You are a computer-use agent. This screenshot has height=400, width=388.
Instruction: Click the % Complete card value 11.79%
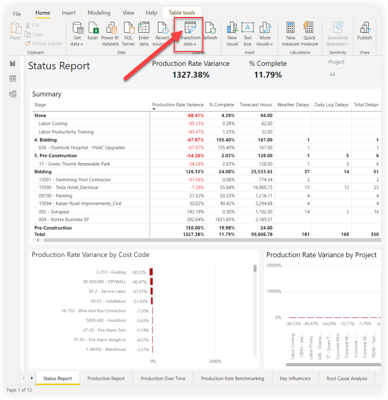coord(268,75)
